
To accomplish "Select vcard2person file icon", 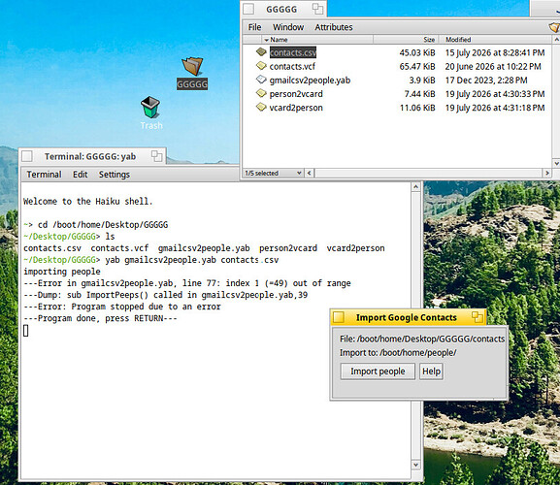I will tap(261, 107).
